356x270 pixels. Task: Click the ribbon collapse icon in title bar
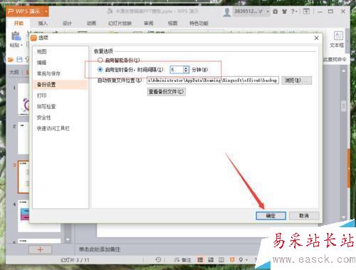306,11
